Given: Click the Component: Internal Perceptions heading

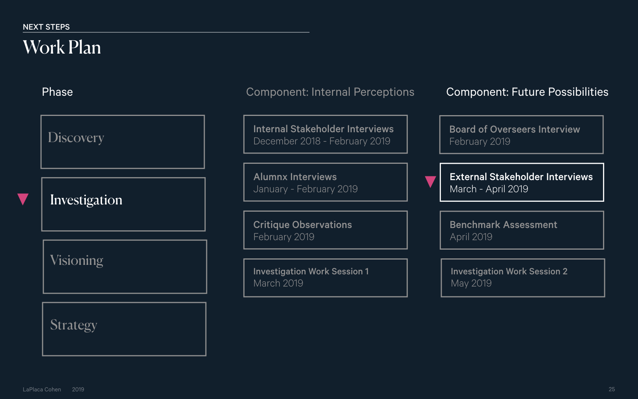Looking at the screenshot, I should tap(330, 92).
